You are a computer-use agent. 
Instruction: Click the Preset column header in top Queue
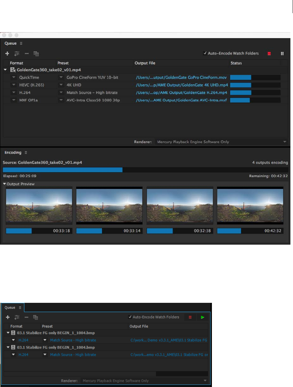[63, 63]
